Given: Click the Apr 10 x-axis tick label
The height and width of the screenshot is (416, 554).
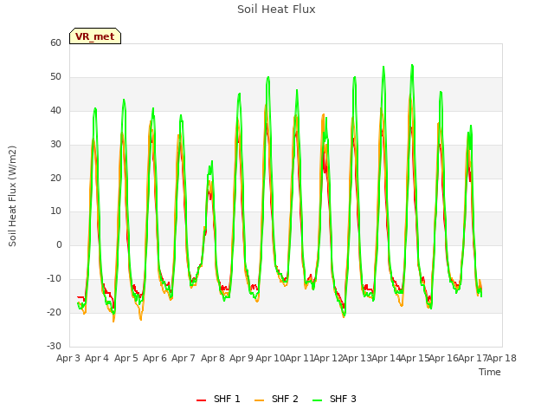Looking at the screenshot, I should 270,358.
